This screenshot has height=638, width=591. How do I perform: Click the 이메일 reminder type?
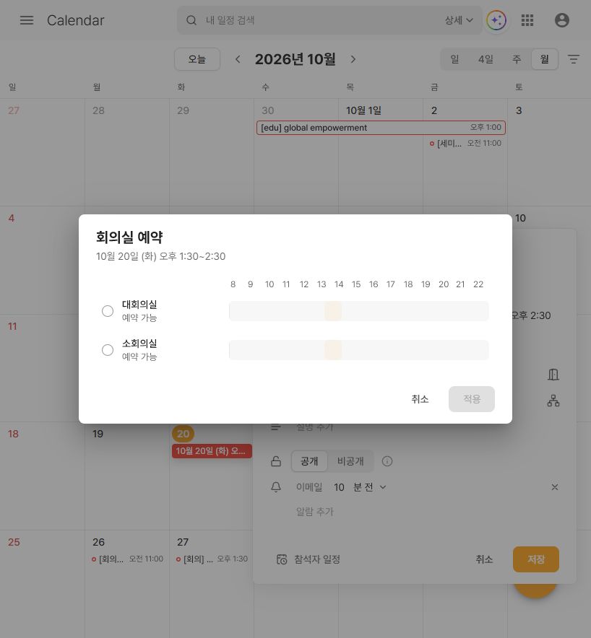(x=309, y=487)
